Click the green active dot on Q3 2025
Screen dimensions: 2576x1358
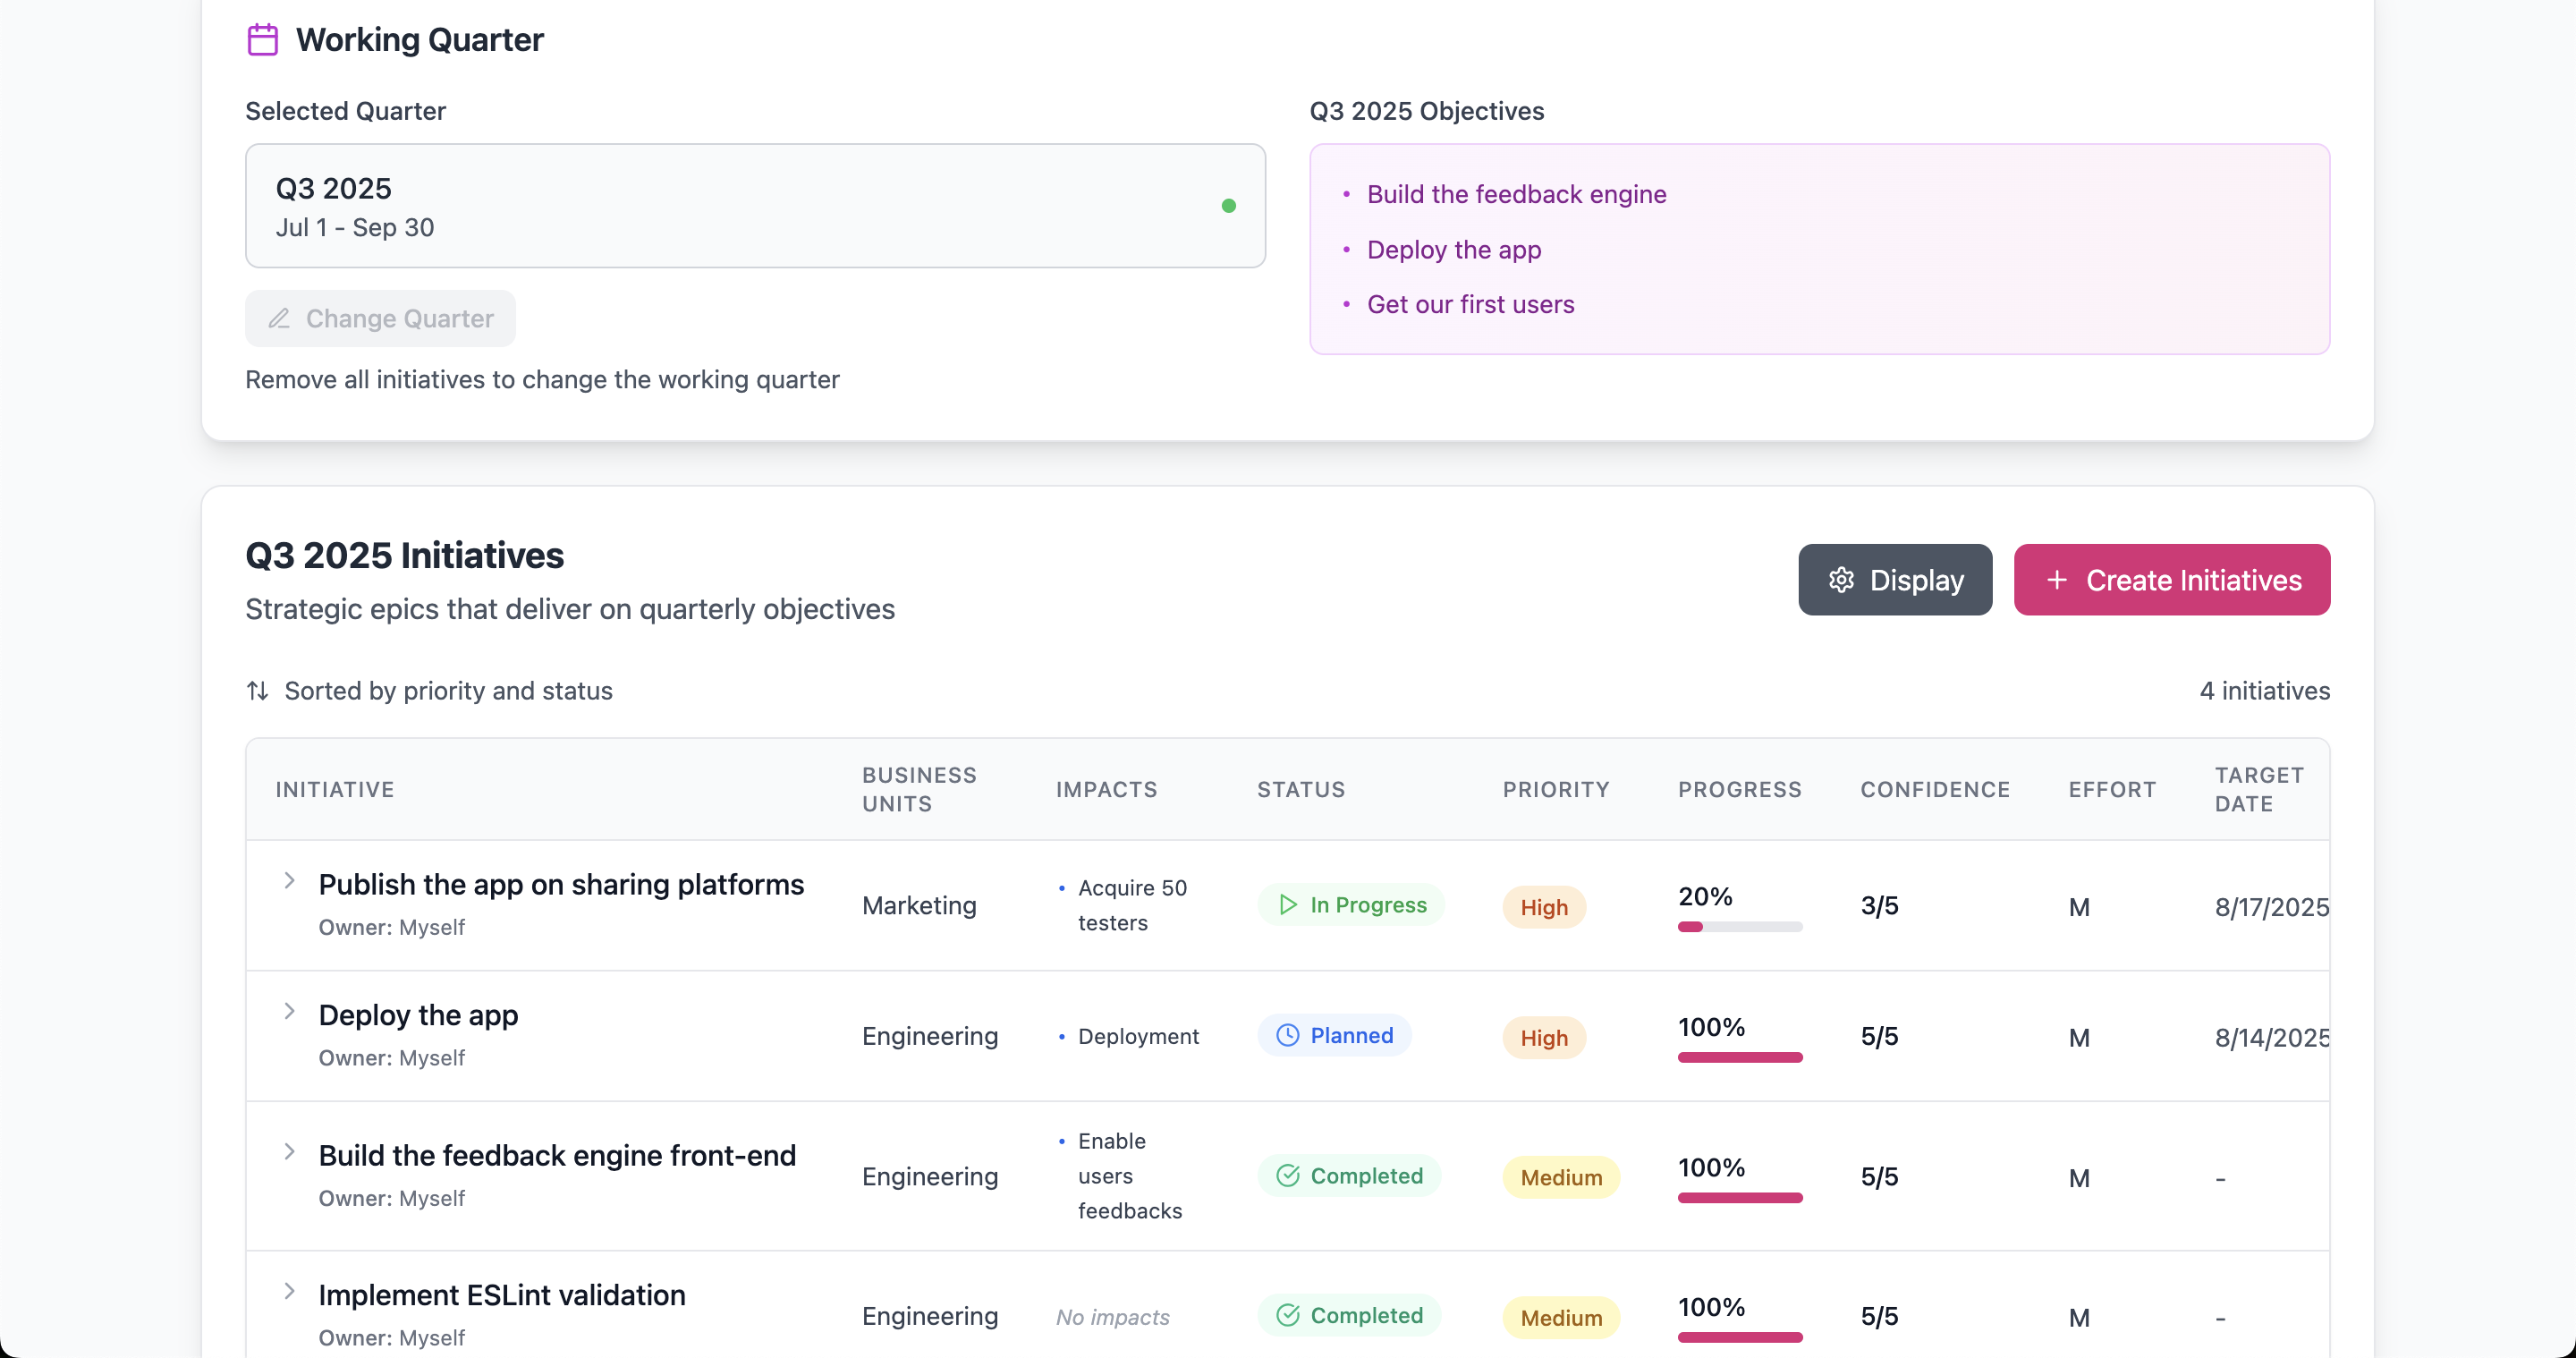click(x=1229, y=206)
